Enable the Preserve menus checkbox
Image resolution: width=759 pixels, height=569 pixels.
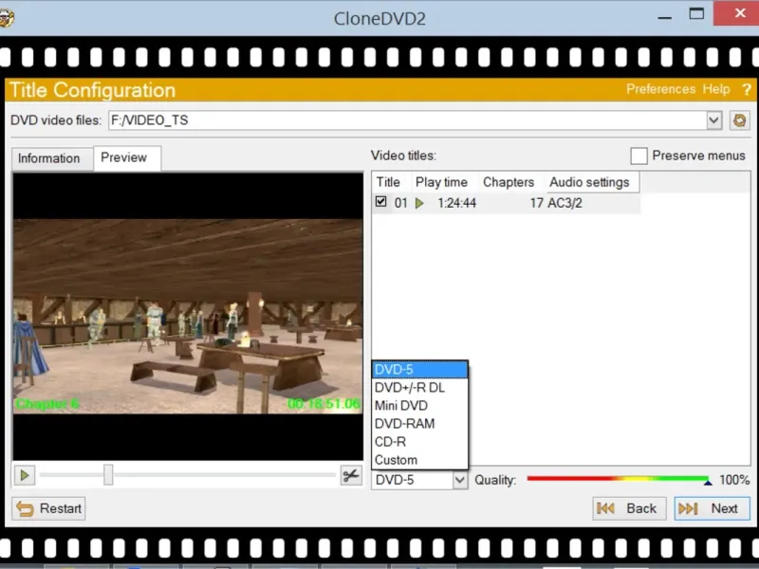[x=639, y=156]
